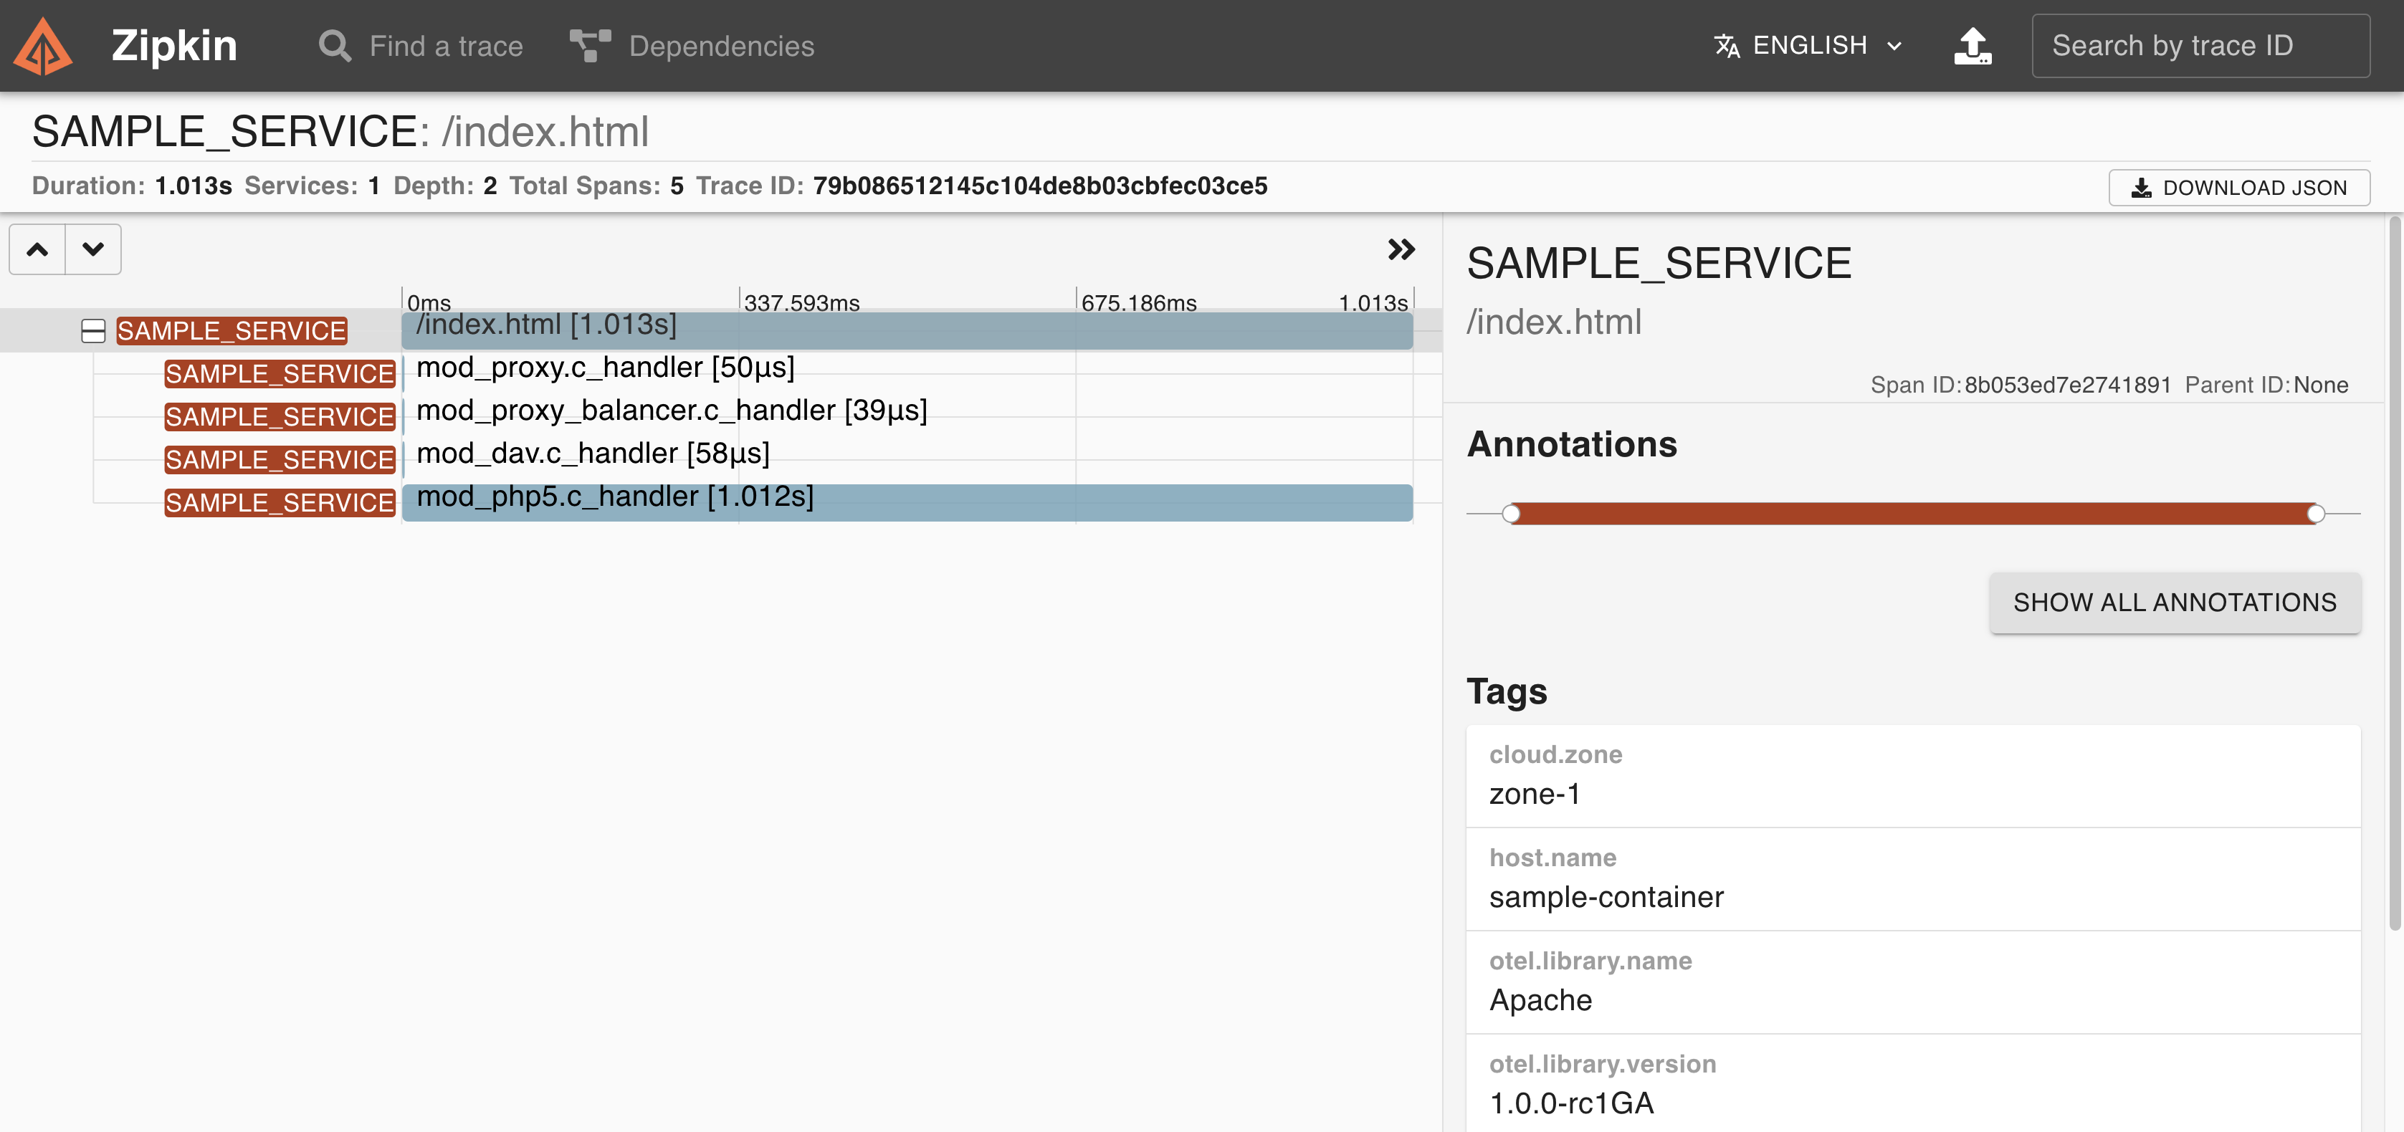Select the mod_php5.c_handler span bar
2404x1132 pixels.
coord(906,504)
